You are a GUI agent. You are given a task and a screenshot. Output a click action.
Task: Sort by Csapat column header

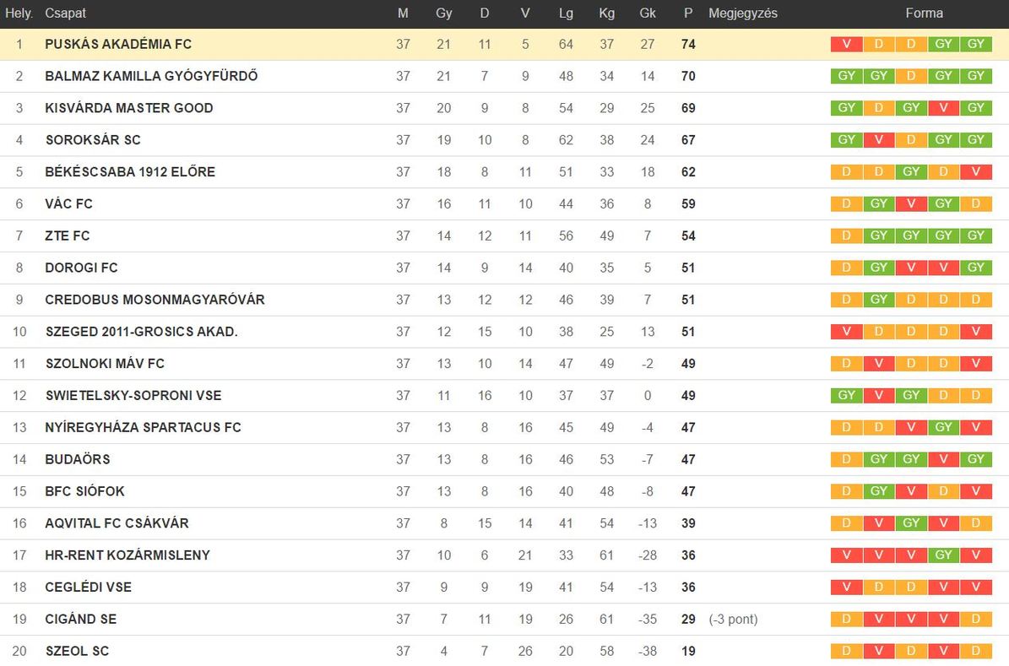[x=65, y=13]
